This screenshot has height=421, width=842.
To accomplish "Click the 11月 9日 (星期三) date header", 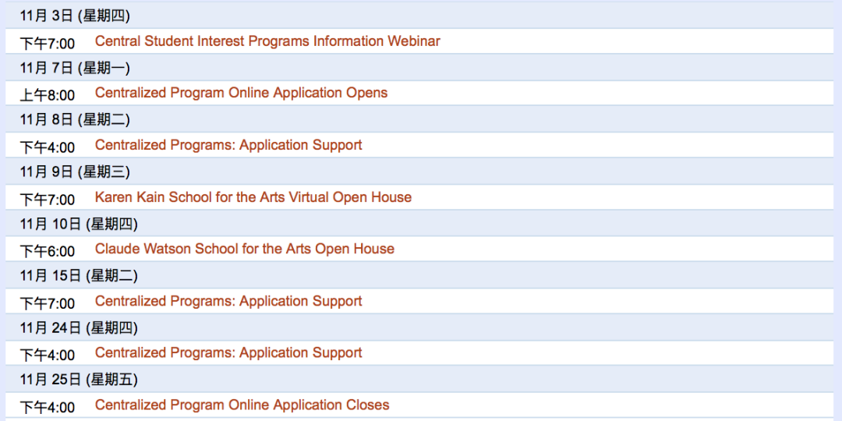I will pos(75,172).
